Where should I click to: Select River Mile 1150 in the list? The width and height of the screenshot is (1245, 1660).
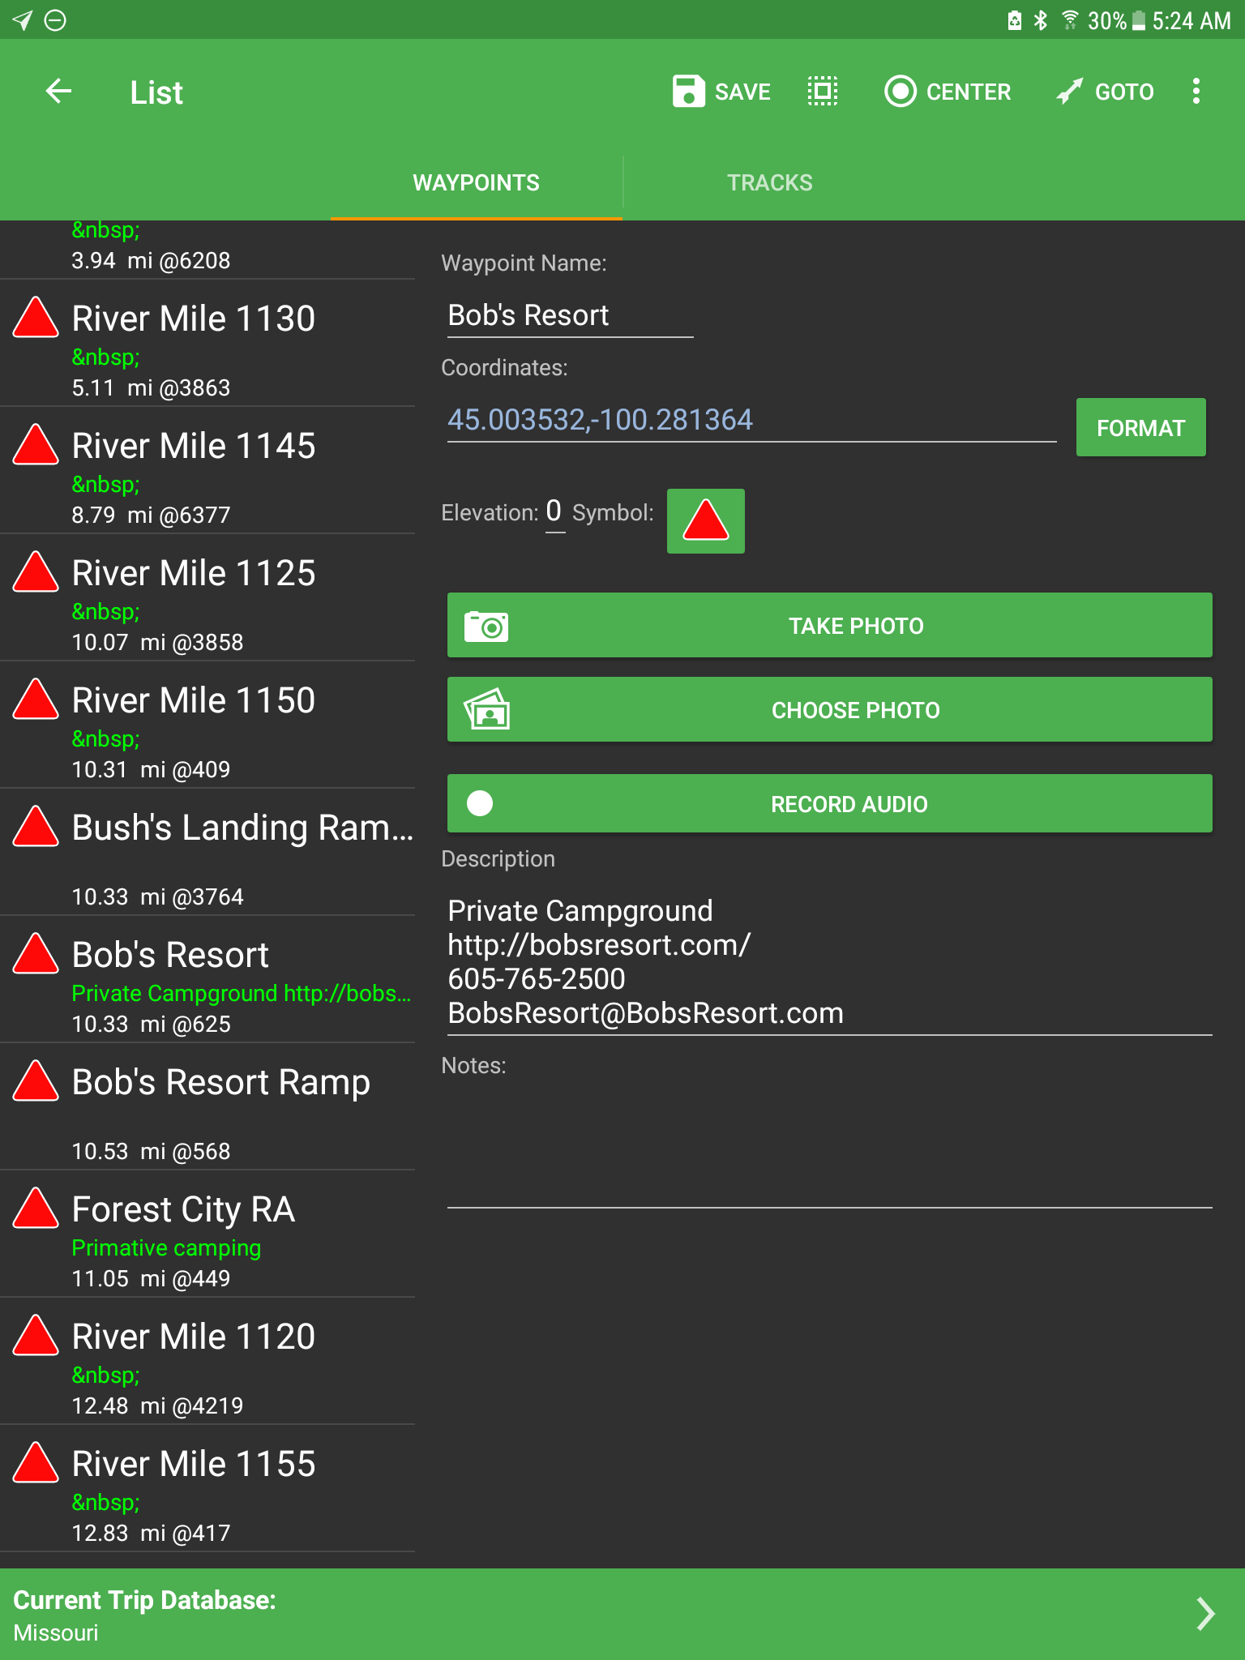(x=207, y=725)
